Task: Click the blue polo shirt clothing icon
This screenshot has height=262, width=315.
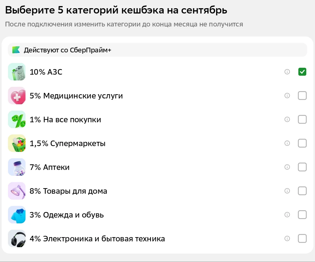Action: pos(17,215)
